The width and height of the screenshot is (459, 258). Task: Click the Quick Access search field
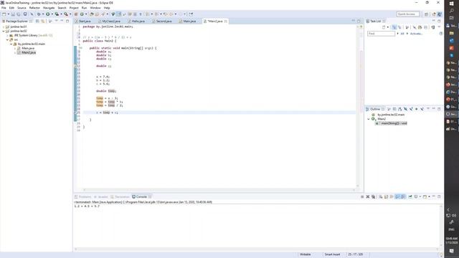(x=408, y=14)
